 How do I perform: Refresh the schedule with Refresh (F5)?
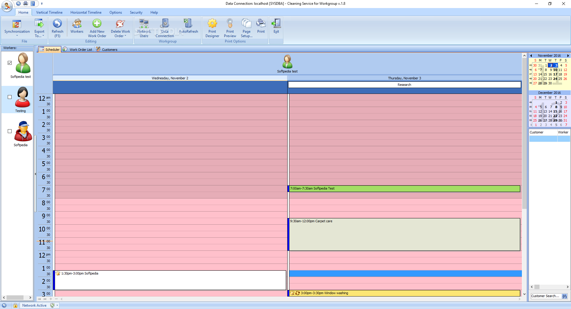pos(57,28)
